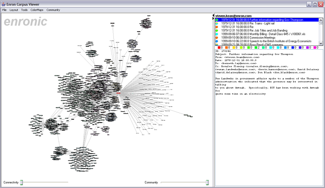The width and height of the screenshot is (325, 188).
Task: Click the purple color swatch in legend
Action: tap(307, 48)
